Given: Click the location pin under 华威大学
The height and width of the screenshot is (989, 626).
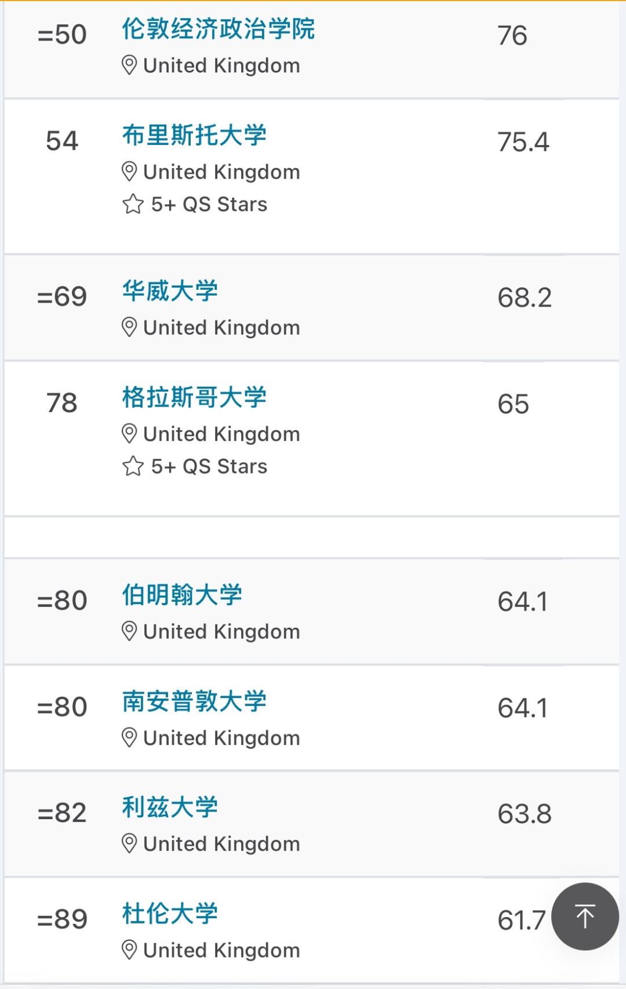Looking at the screenshot, I should click(129, 327).
